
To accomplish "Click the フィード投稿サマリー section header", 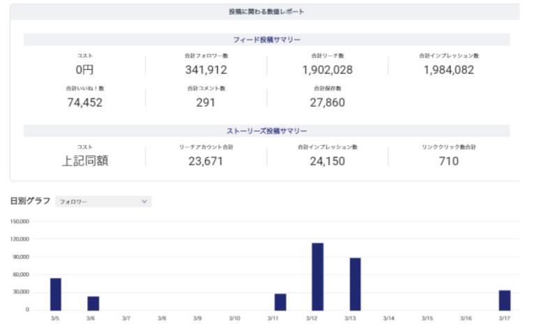I will tap(267, 40).
